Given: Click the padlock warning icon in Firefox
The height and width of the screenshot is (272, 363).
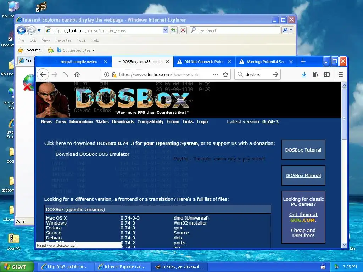Looking at the screenshot, I should 114,74.
